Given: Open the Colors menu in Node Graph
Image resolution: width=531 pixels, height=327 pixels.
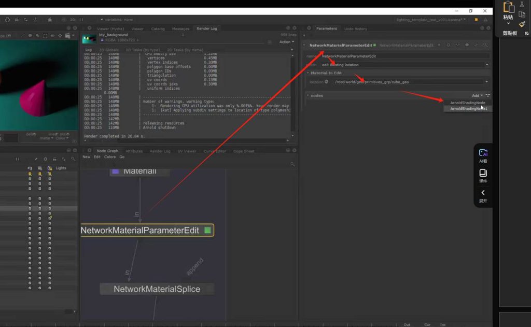Looking at the screenshot, I should (109, 157).
